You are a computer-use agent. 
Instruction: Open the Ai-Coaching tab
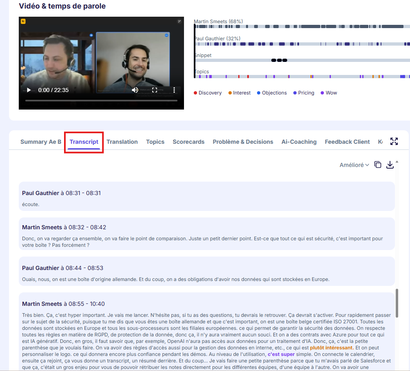click(299, 142)
